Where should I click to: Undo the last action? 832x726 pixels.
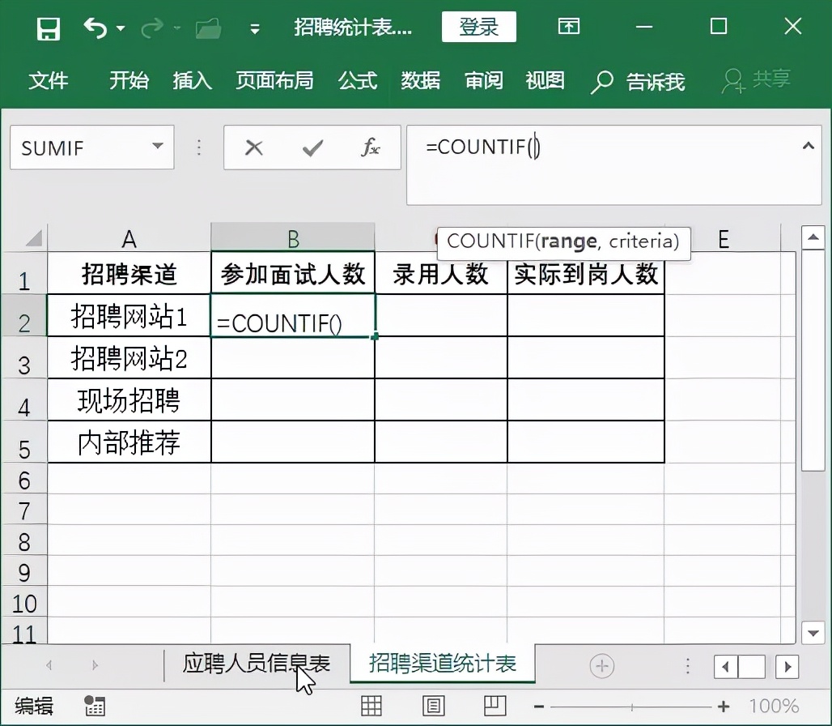point(94,27)
